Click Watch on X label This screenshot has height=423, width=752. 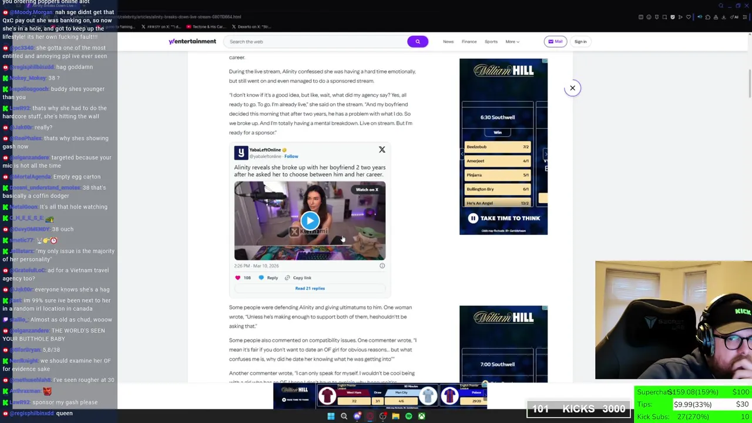click(x=367, y=189)
